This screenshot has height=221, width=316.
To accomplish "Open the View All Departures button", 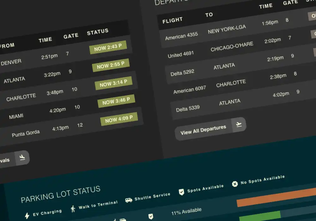I will 204,130.
